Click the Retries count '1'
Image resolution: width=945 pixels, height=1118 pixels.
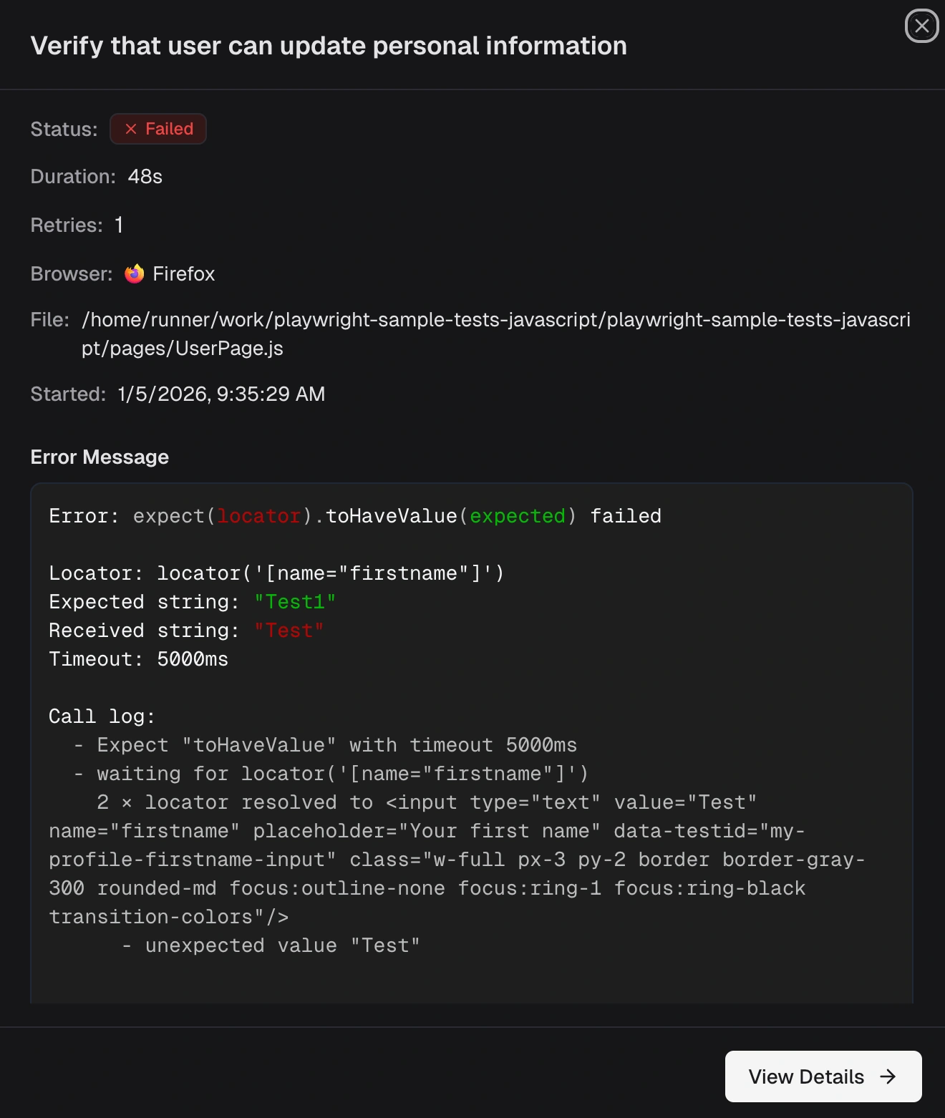[x=119, y=225]
